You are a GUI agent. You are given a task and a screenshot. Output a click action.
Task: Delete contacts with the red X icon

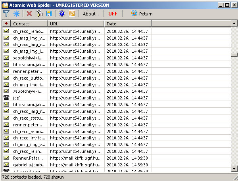[29, 13]
